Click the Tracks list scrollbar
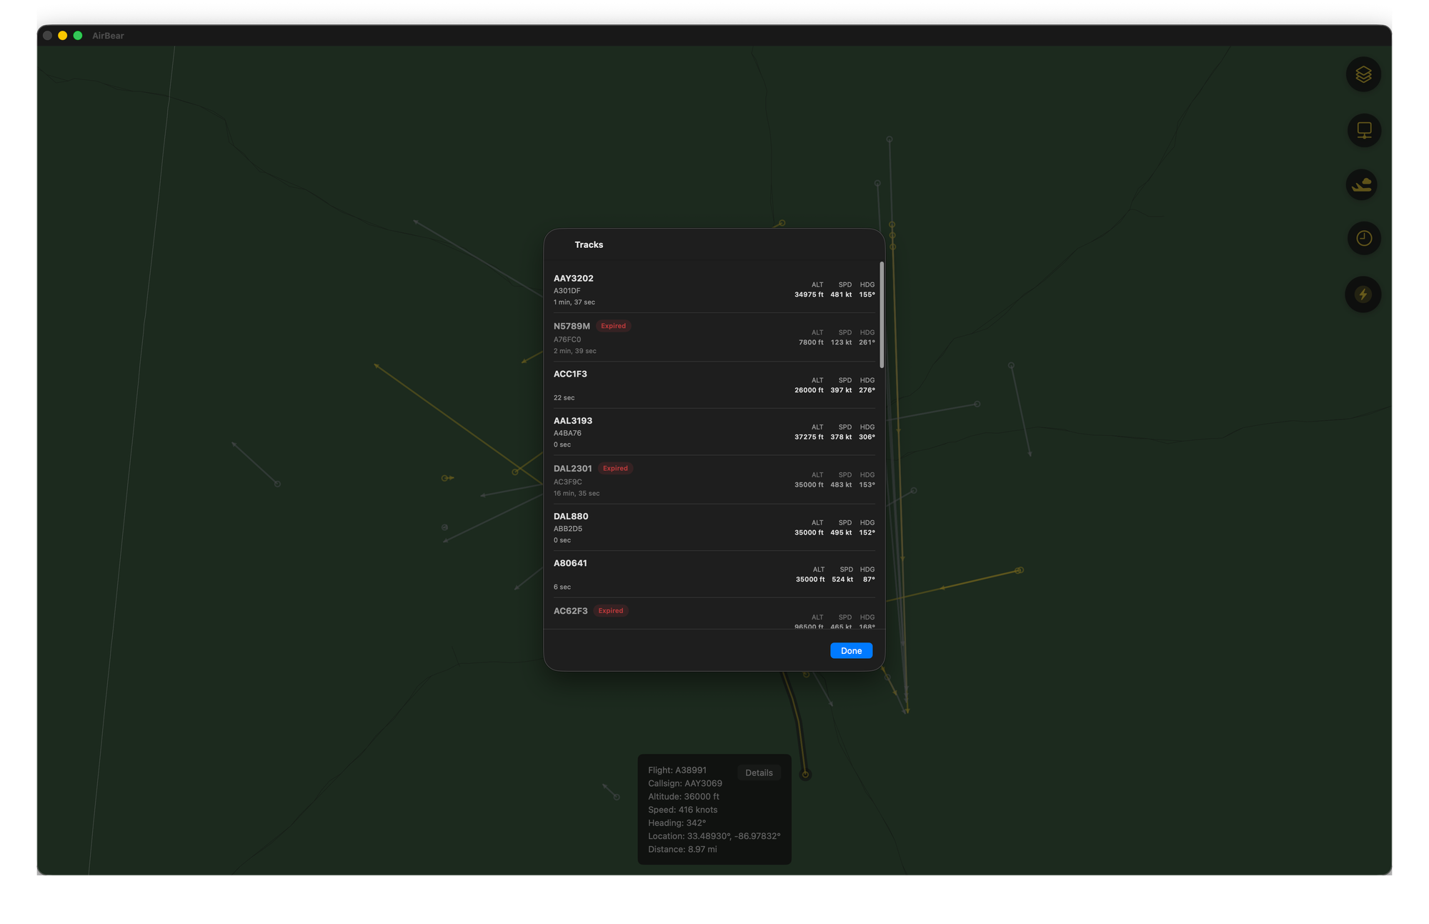The width and height of the screenshot is (1429, 924). 882,315
